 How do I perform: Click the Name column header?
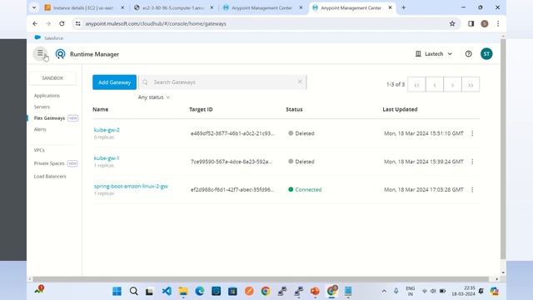(x=101, y=109)
